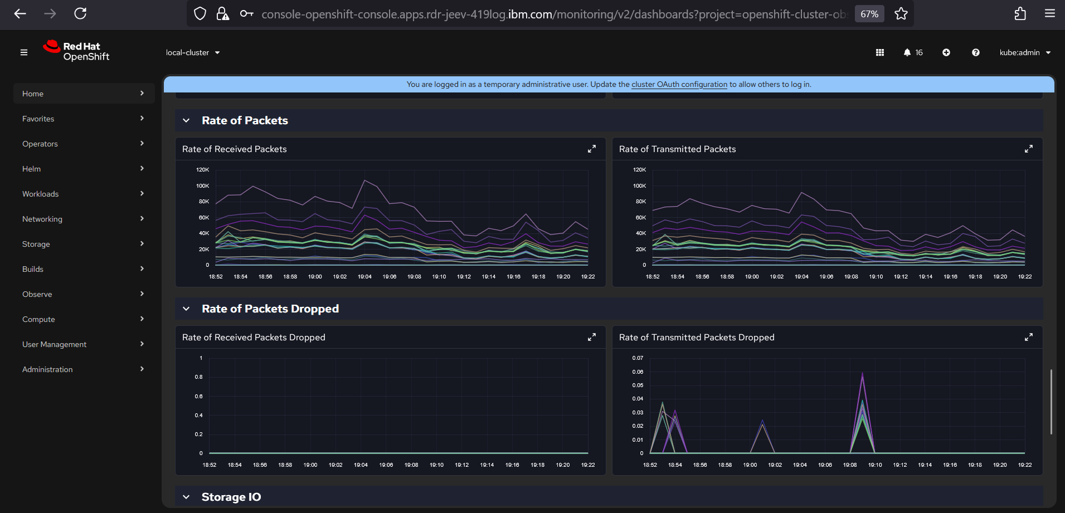Bookmark this page with the star icon

click(x=901, y=14)
